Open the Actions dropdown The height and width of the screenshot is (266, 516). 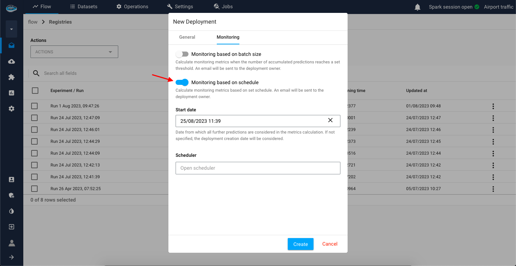coord(74,52)
